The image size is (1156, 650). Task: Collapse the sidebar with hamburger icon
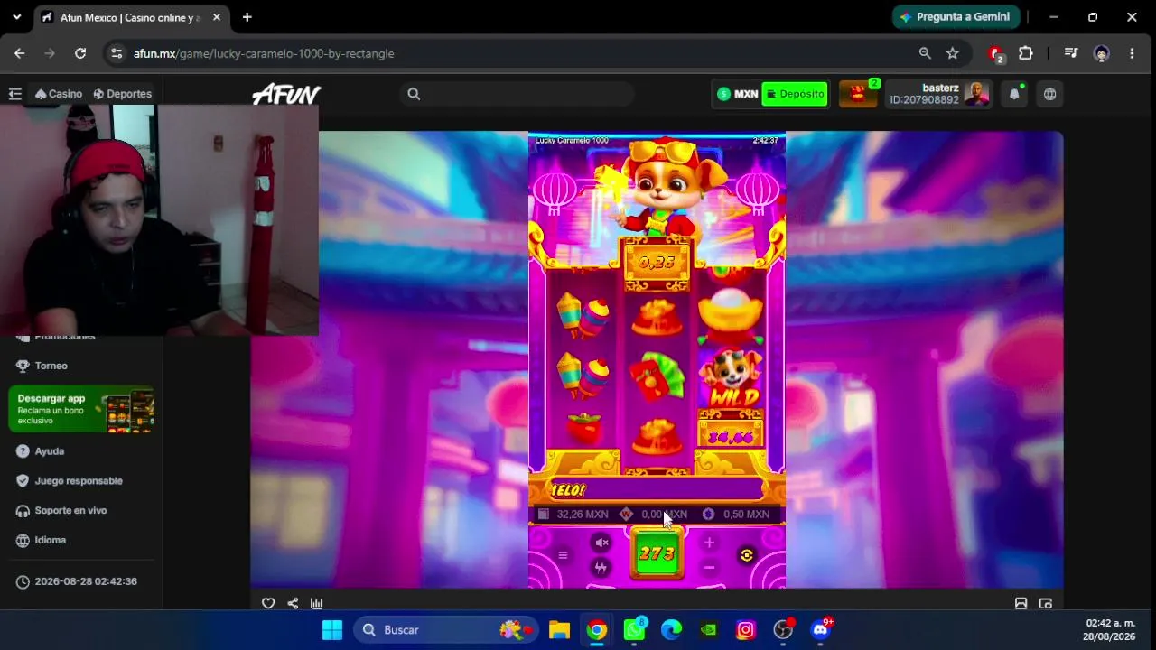[15, 94]
